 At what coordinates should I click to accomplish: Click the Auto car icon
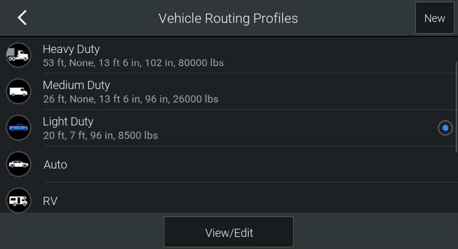18,164
